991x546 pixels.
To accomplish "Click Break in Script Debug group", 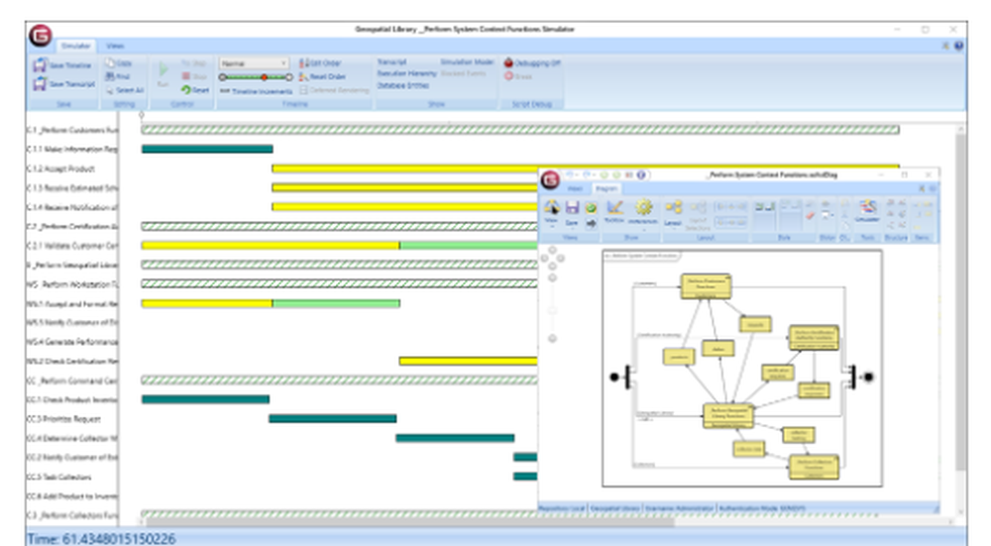I will 517,76.
